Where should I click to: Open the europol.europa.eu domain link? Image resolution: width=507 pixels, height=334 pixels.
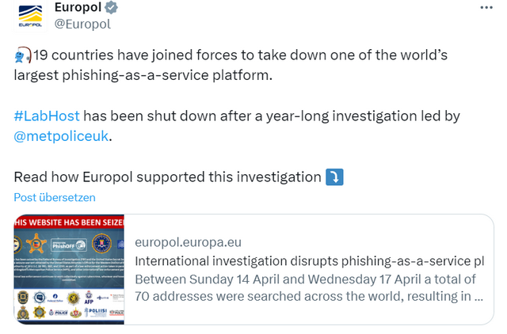click(189, 242)
